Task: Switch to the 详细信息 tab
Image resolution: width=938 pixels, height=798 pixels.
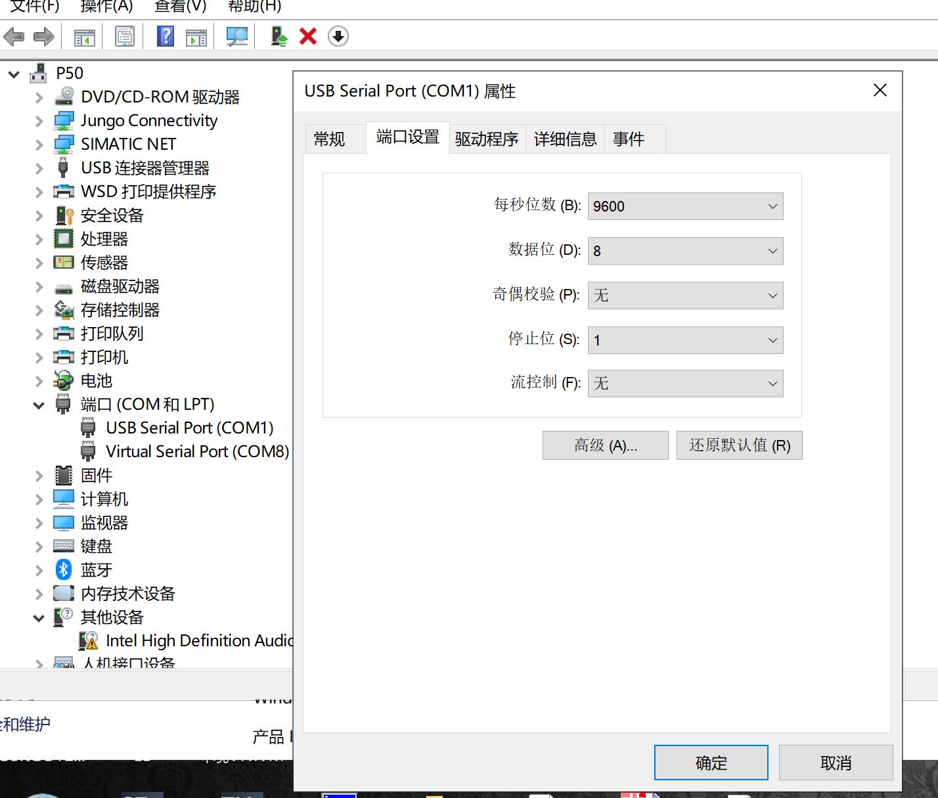Action: coord(565,139)
